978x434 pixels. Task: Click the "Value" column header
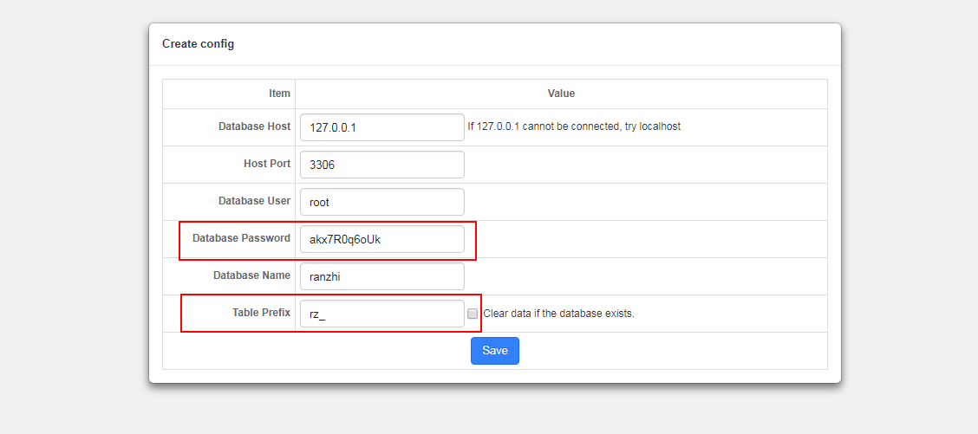coord(561,94)
